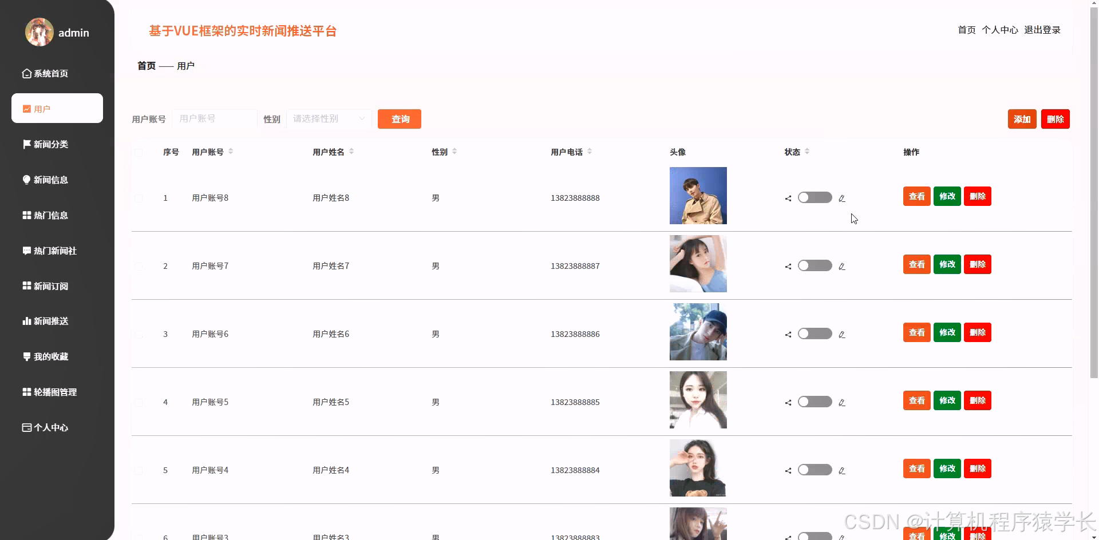1099x540 pixels.
Task: Enable the status switch for 用户账号8
Action: coord(815,197)
